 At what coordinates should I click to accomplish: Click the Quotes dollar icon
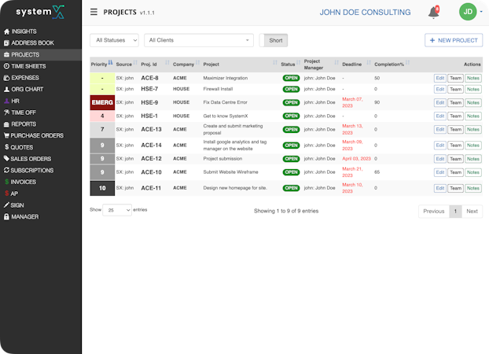tap(6, 147)
